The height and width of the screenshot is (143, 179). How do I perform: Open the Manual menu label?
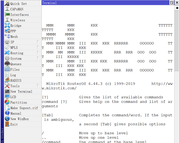(16, 113)
